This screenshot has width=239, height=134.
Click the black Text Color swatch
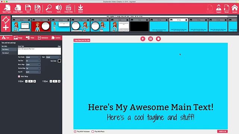[x=59, y=61]
